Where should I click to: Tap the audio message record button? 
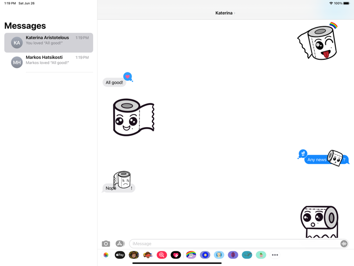[344, 244]
